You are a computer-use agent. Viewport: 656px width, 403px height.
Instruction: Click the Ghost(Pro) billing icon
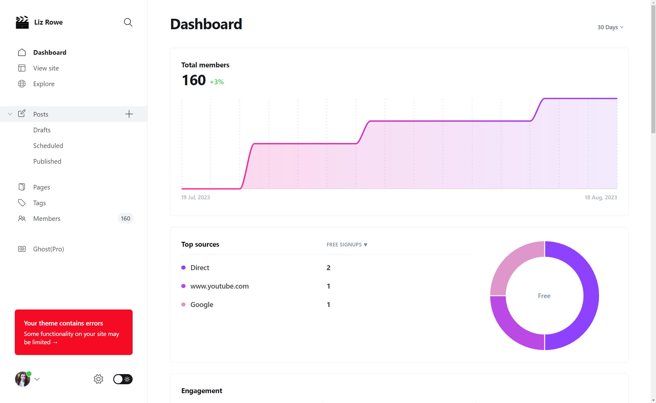22,249
